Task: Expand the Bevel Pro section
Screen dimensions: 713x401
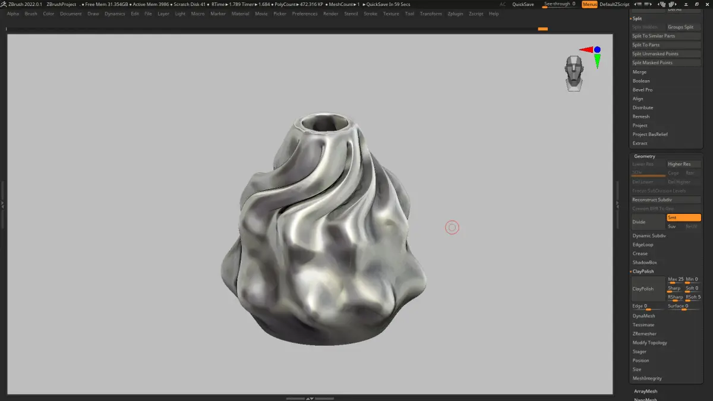Action: coord(642,90)
